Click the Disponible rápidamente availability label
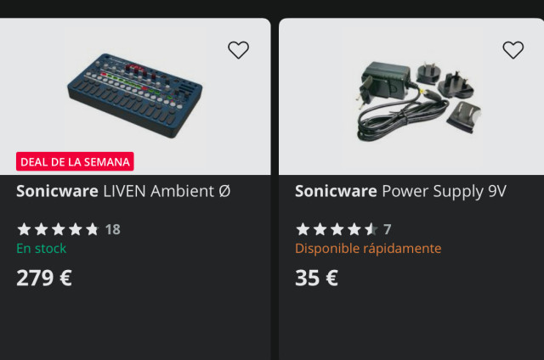544x360 pixels. [x=368, y=248]
